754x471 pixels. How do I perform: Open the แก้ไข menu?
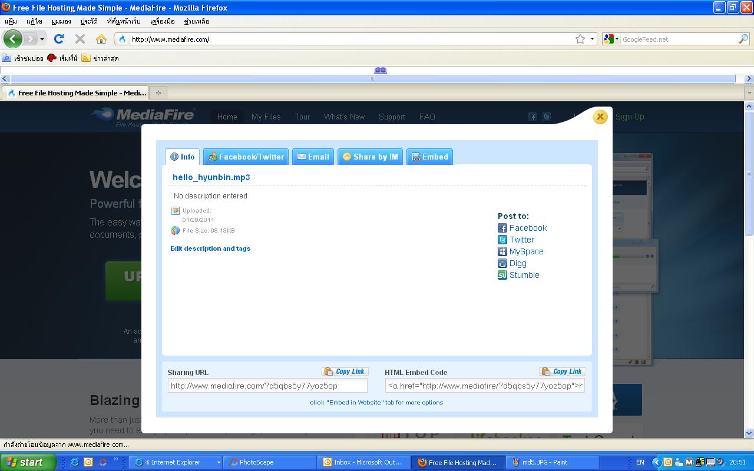click(x=34, y=21)
